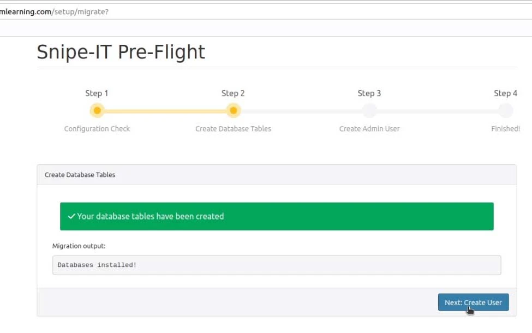Click the Snipe-IT Pre-Flight page title

[121, 52]
